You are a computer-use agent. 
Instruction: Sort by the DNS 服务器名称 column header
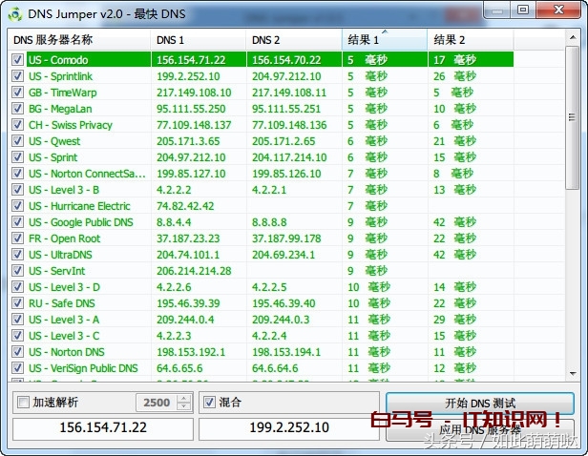(x=78, y=39)
